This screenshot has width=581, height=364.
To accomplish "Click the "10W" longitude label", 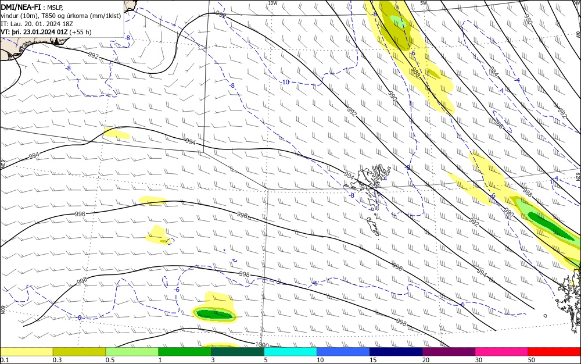I will 272,3.
